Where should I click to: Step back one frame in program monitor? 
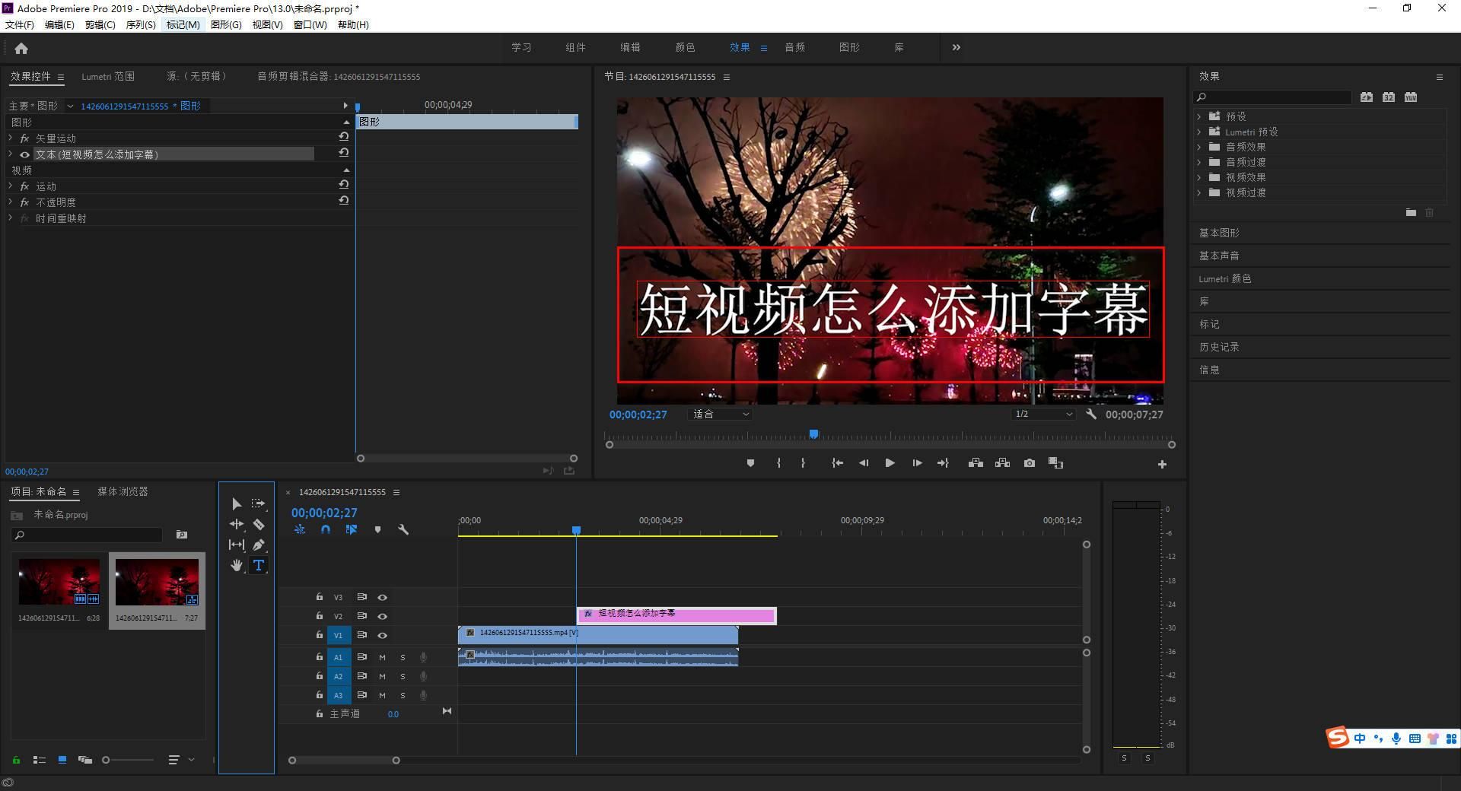click(864, 463)
